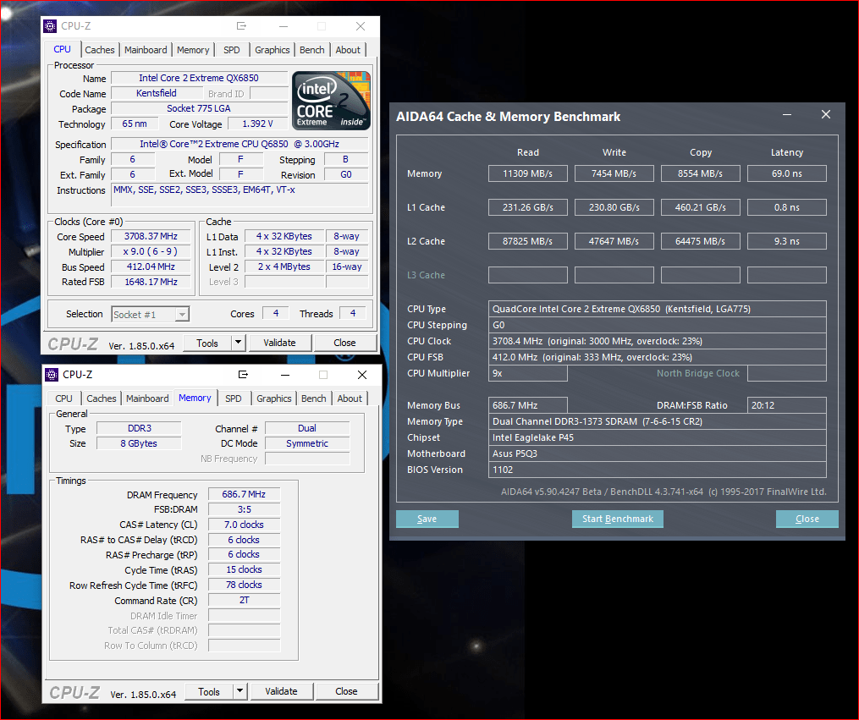Click Memory Read value 11309 MB/s

(x=527, y=173)
